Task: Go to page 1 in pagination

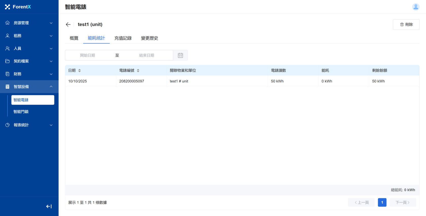Action: coord(382,202)
